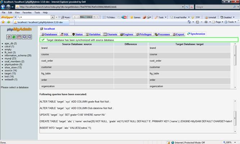Switch to the Databases tab
Viewport: 240px width, 144px height.
tap(49, 34)
